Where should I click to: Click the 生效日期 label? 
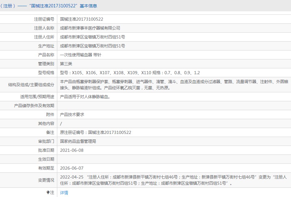pos(46,159)
